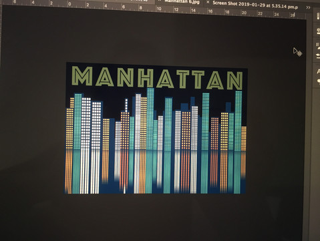Expand the hidden document tabs double-arrow
The width and height of the screenshot is (320, 241).
[x=308, y=7]
